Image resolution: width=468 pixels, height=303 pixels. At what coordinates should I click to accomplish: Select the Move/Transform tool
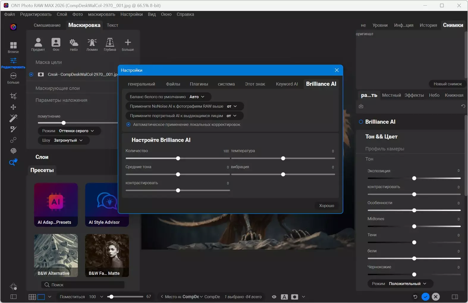[13, 107]
